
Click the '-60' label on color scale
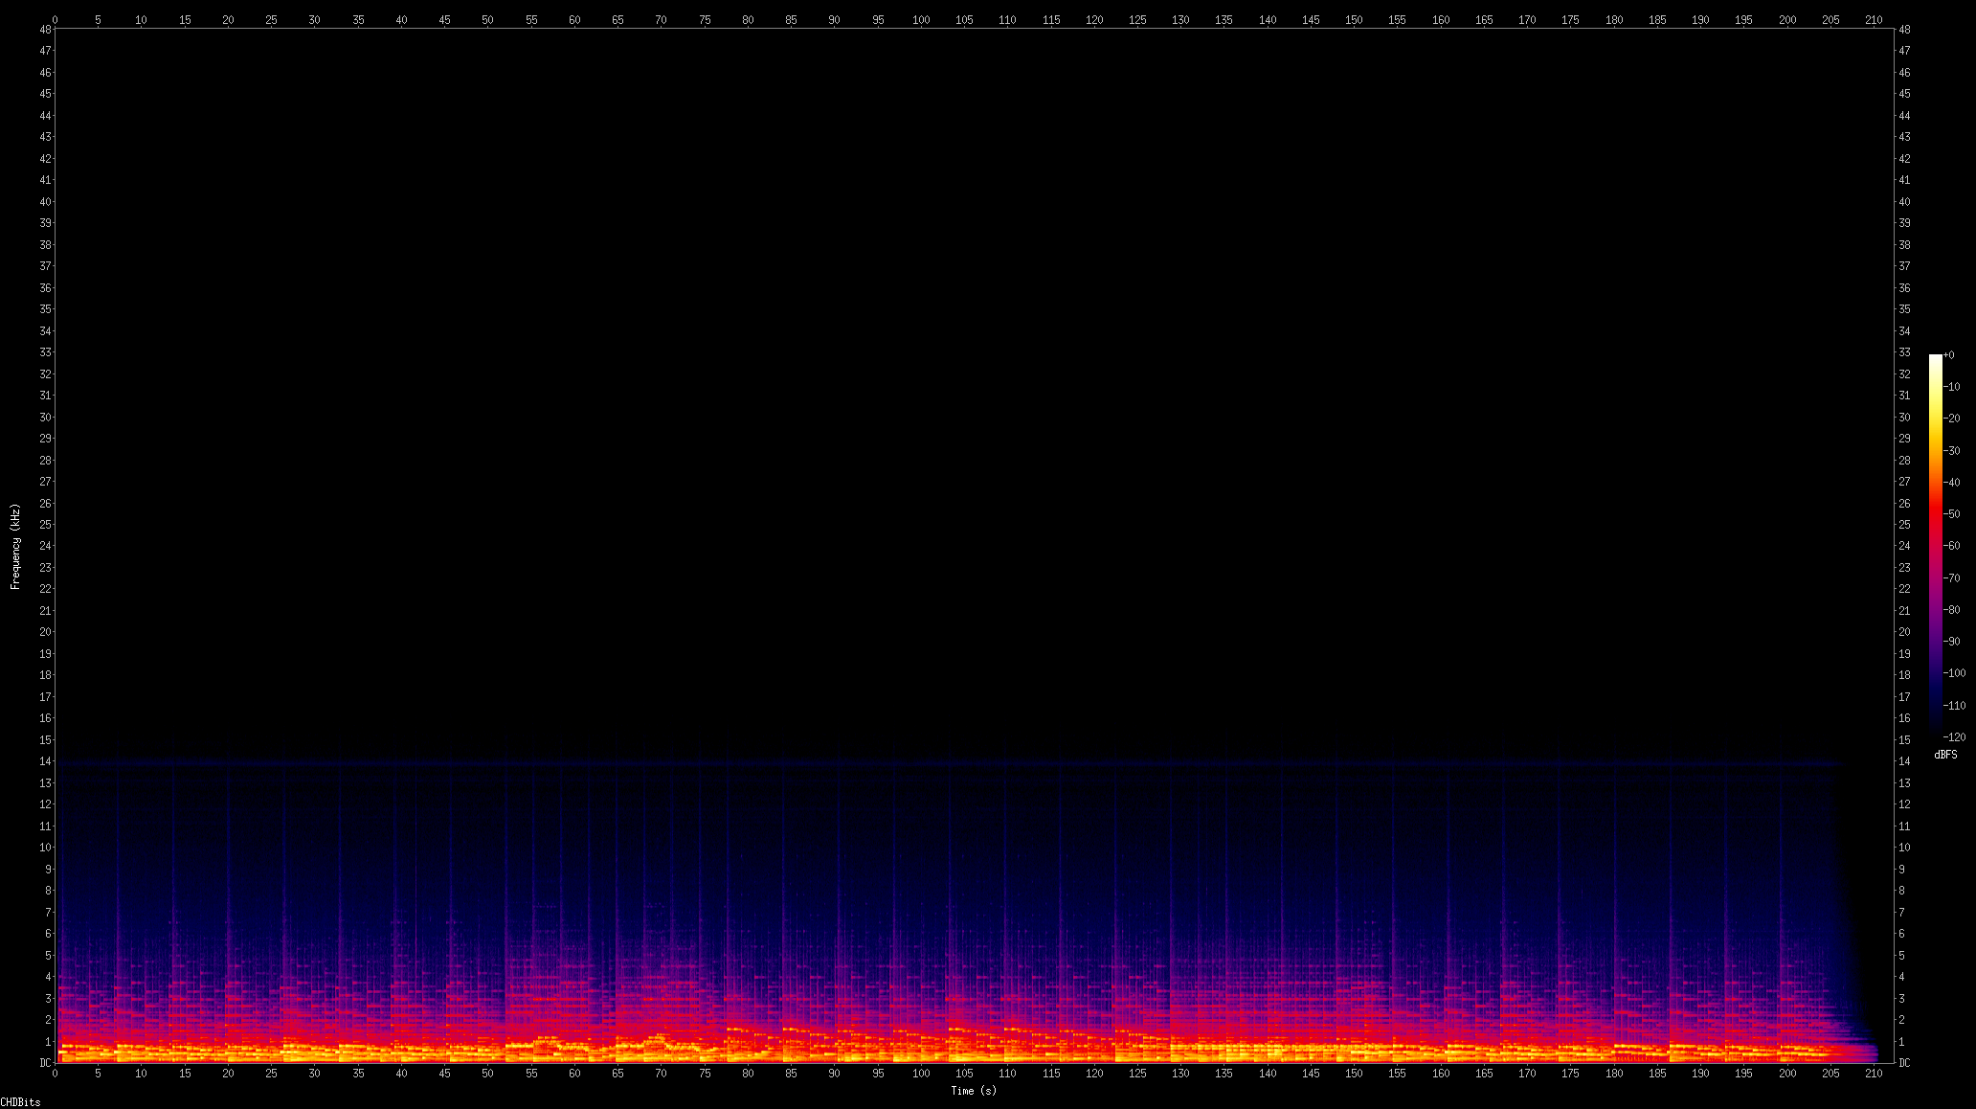coord(1951,546)
